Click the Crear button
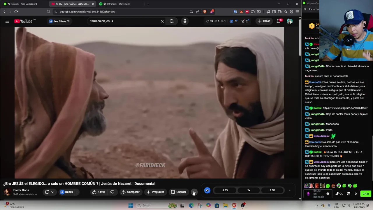The image size is (373, 210). coord(264,21)
